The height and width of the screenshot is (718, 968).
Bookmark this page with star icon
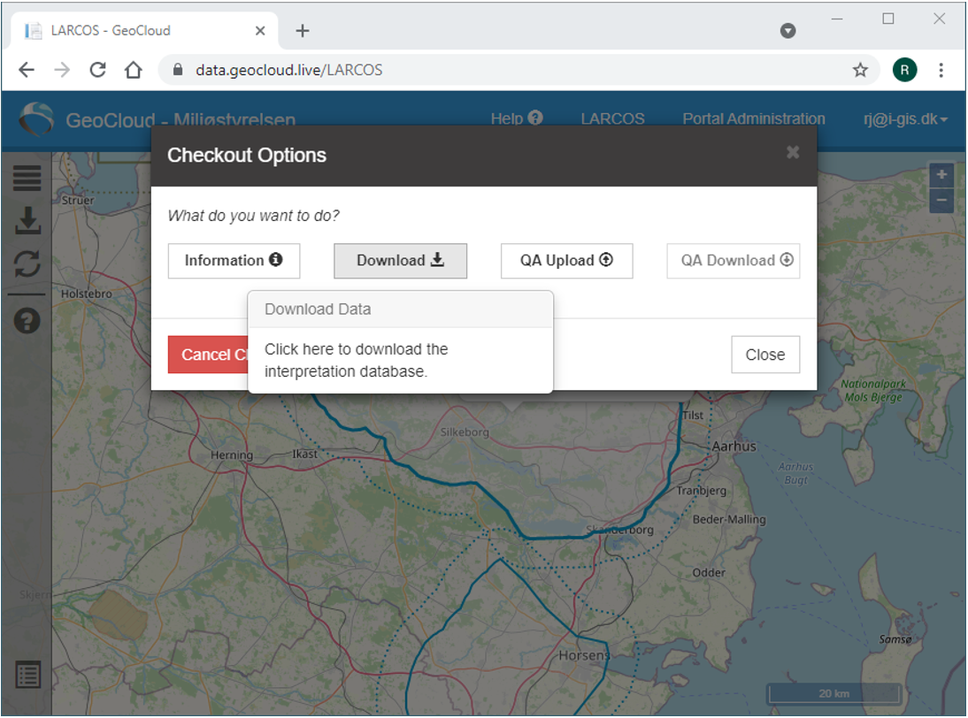[860, 70]
